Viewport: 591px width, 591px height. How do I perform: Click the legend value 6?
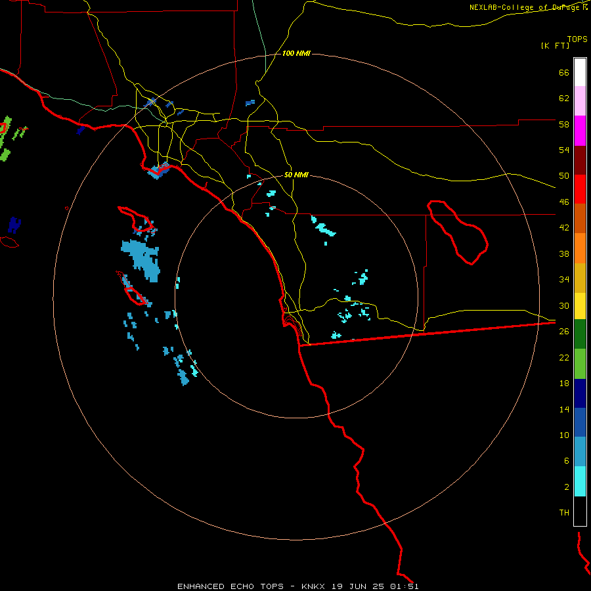click(567, 461)
